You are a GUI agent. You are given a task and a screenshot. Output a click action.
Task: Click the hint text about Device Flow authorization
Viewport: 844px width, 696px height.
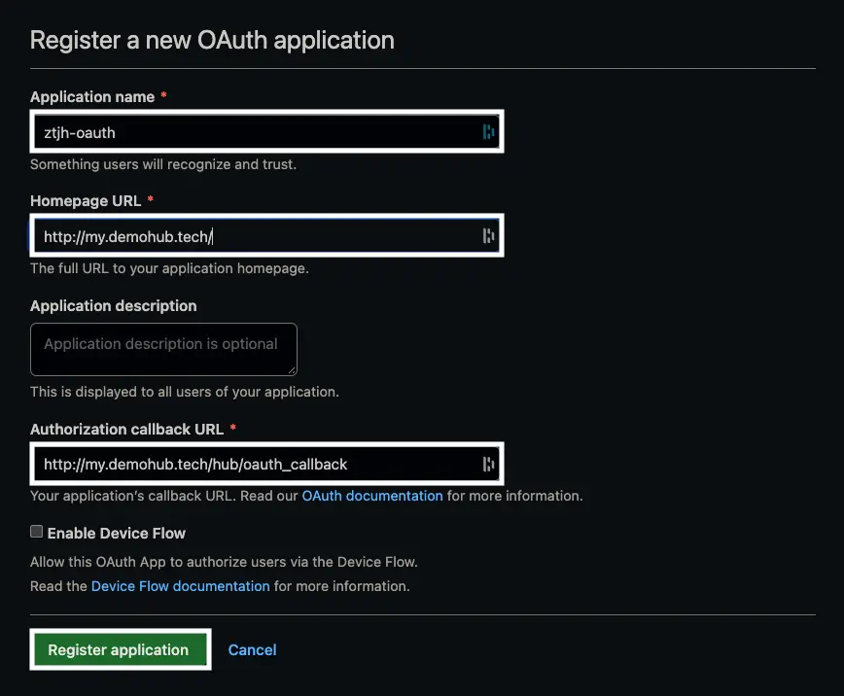point(224,562)
